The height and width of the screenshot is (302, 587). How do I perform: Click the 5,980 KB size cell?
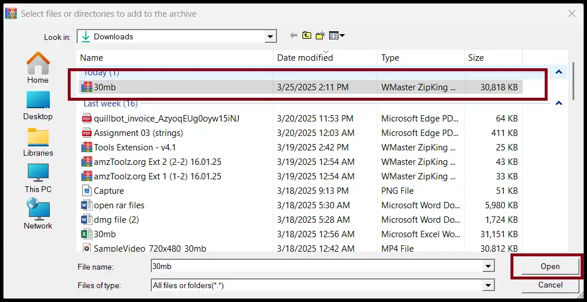[502, 205]
